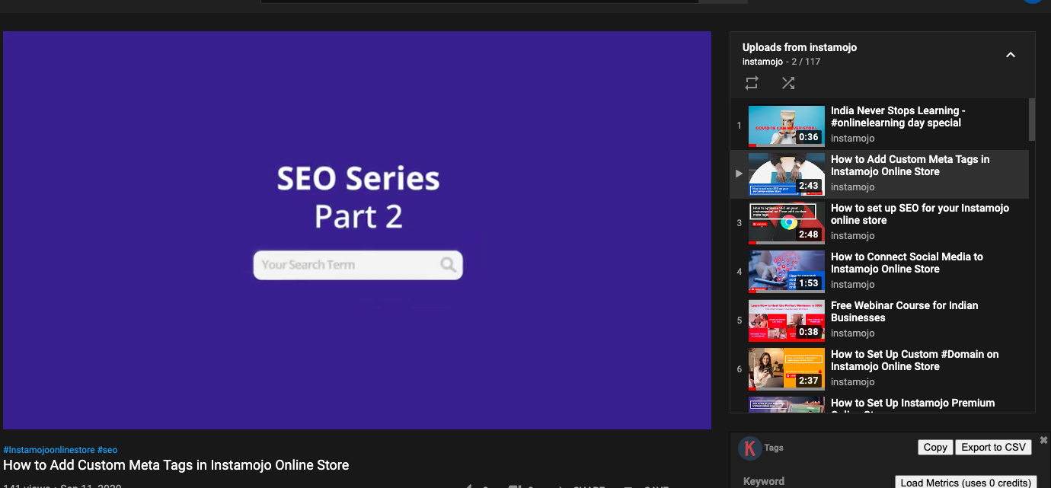Open Free Webinar Course thumbnail
The height and width of the screenshot is (488, 1051).
click(786, 321)
